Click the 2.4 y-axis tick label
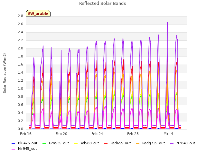This screenshot has height=155, width=206. pyautogui.click(x=20, y=32)
